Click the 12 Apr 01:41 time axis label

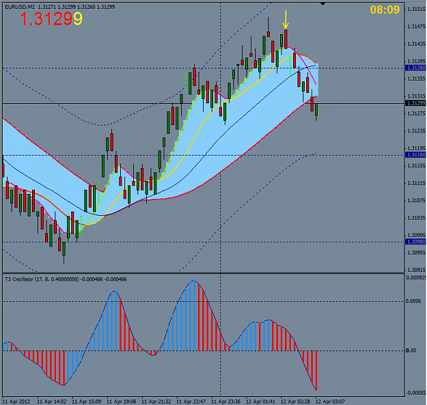tap(260, 402)
